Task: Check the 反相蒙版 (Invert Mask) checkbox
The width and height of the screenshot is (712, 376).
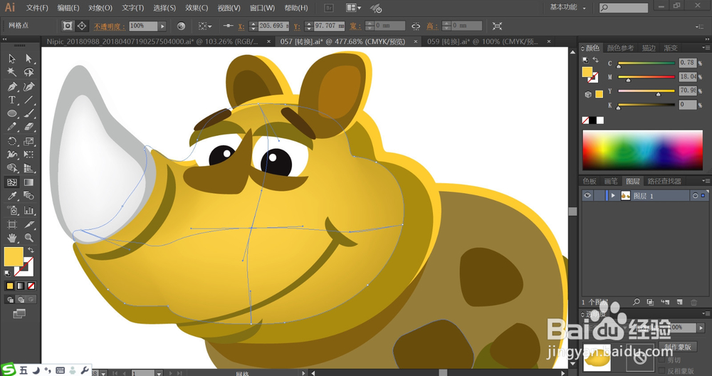Action: pyautogui.click(x=662, y=371)
